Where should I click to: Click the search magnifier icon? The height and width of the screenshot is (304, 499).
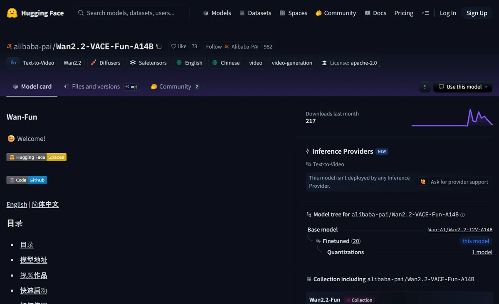tap(81, 13)
